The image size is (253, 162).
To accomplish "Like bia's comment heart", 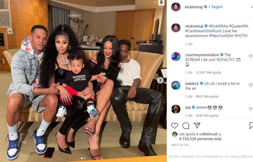I will click(250, 109).
